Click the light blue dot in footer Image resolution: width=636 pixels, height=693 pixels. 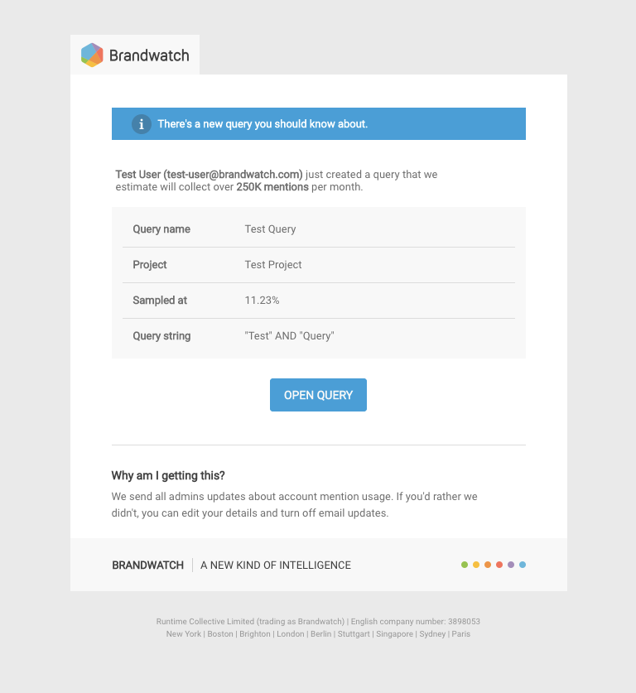(523, 565)
